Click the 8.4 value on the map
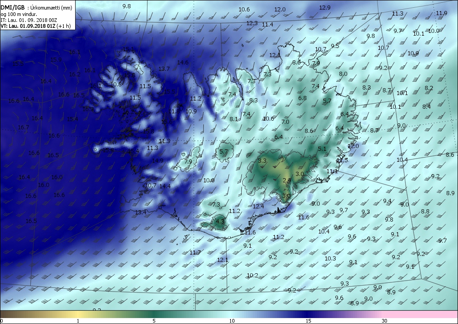The height and width of the screenshot is (324, 458). click(x=426, y=106)
